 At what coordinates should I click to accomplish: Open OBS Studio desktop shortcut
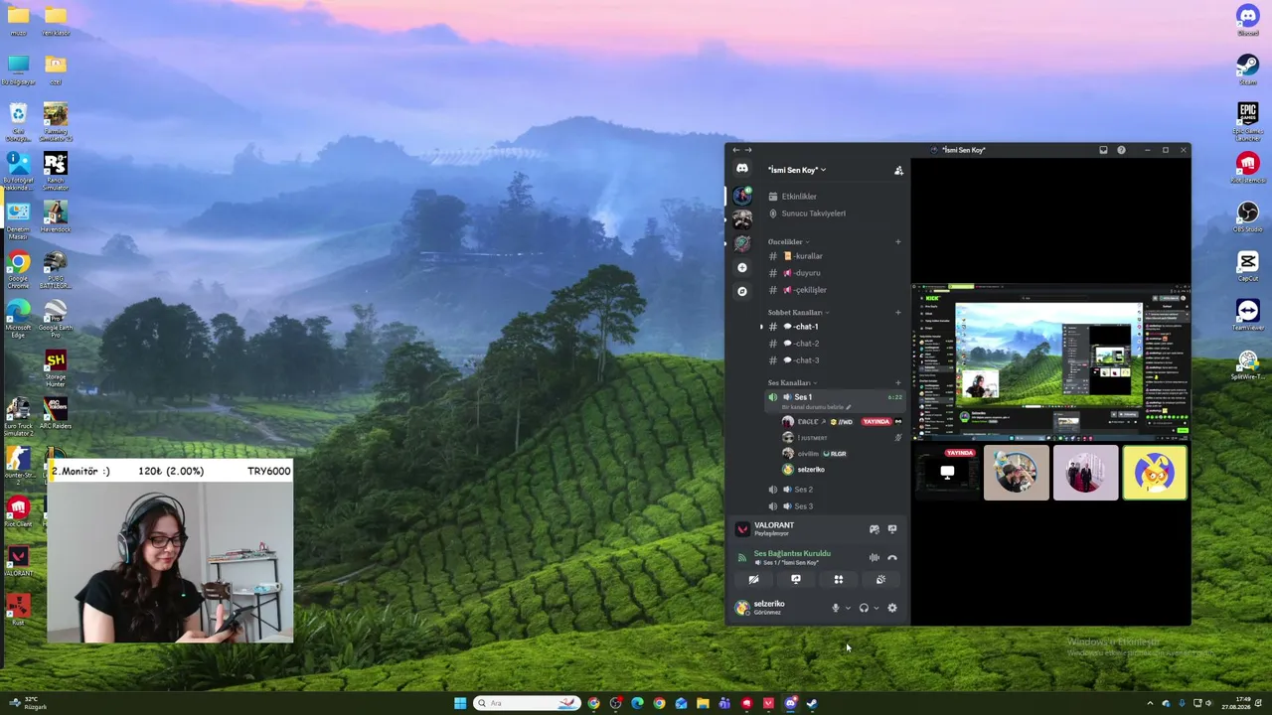(x=1247, y=216)
